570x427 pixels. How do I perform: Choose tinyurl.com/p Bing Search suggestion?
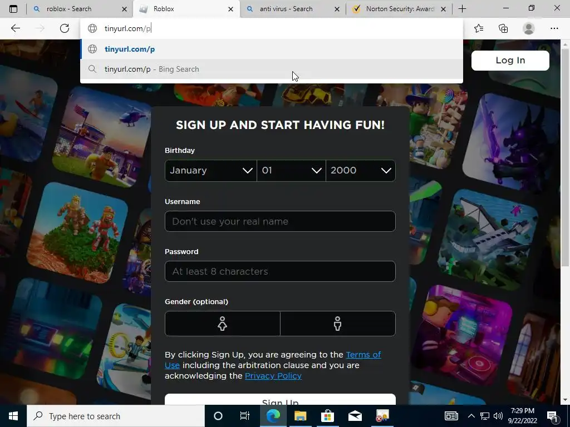(272, 69)
